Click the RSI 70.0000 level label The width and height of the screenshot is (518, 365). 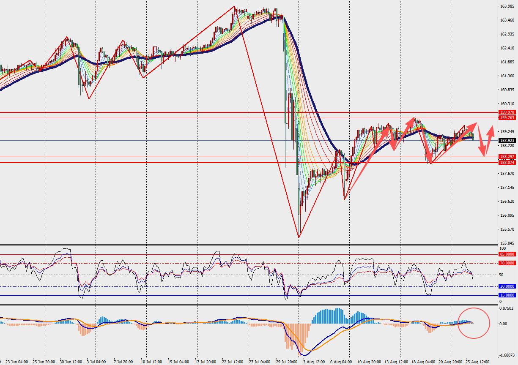507,263
